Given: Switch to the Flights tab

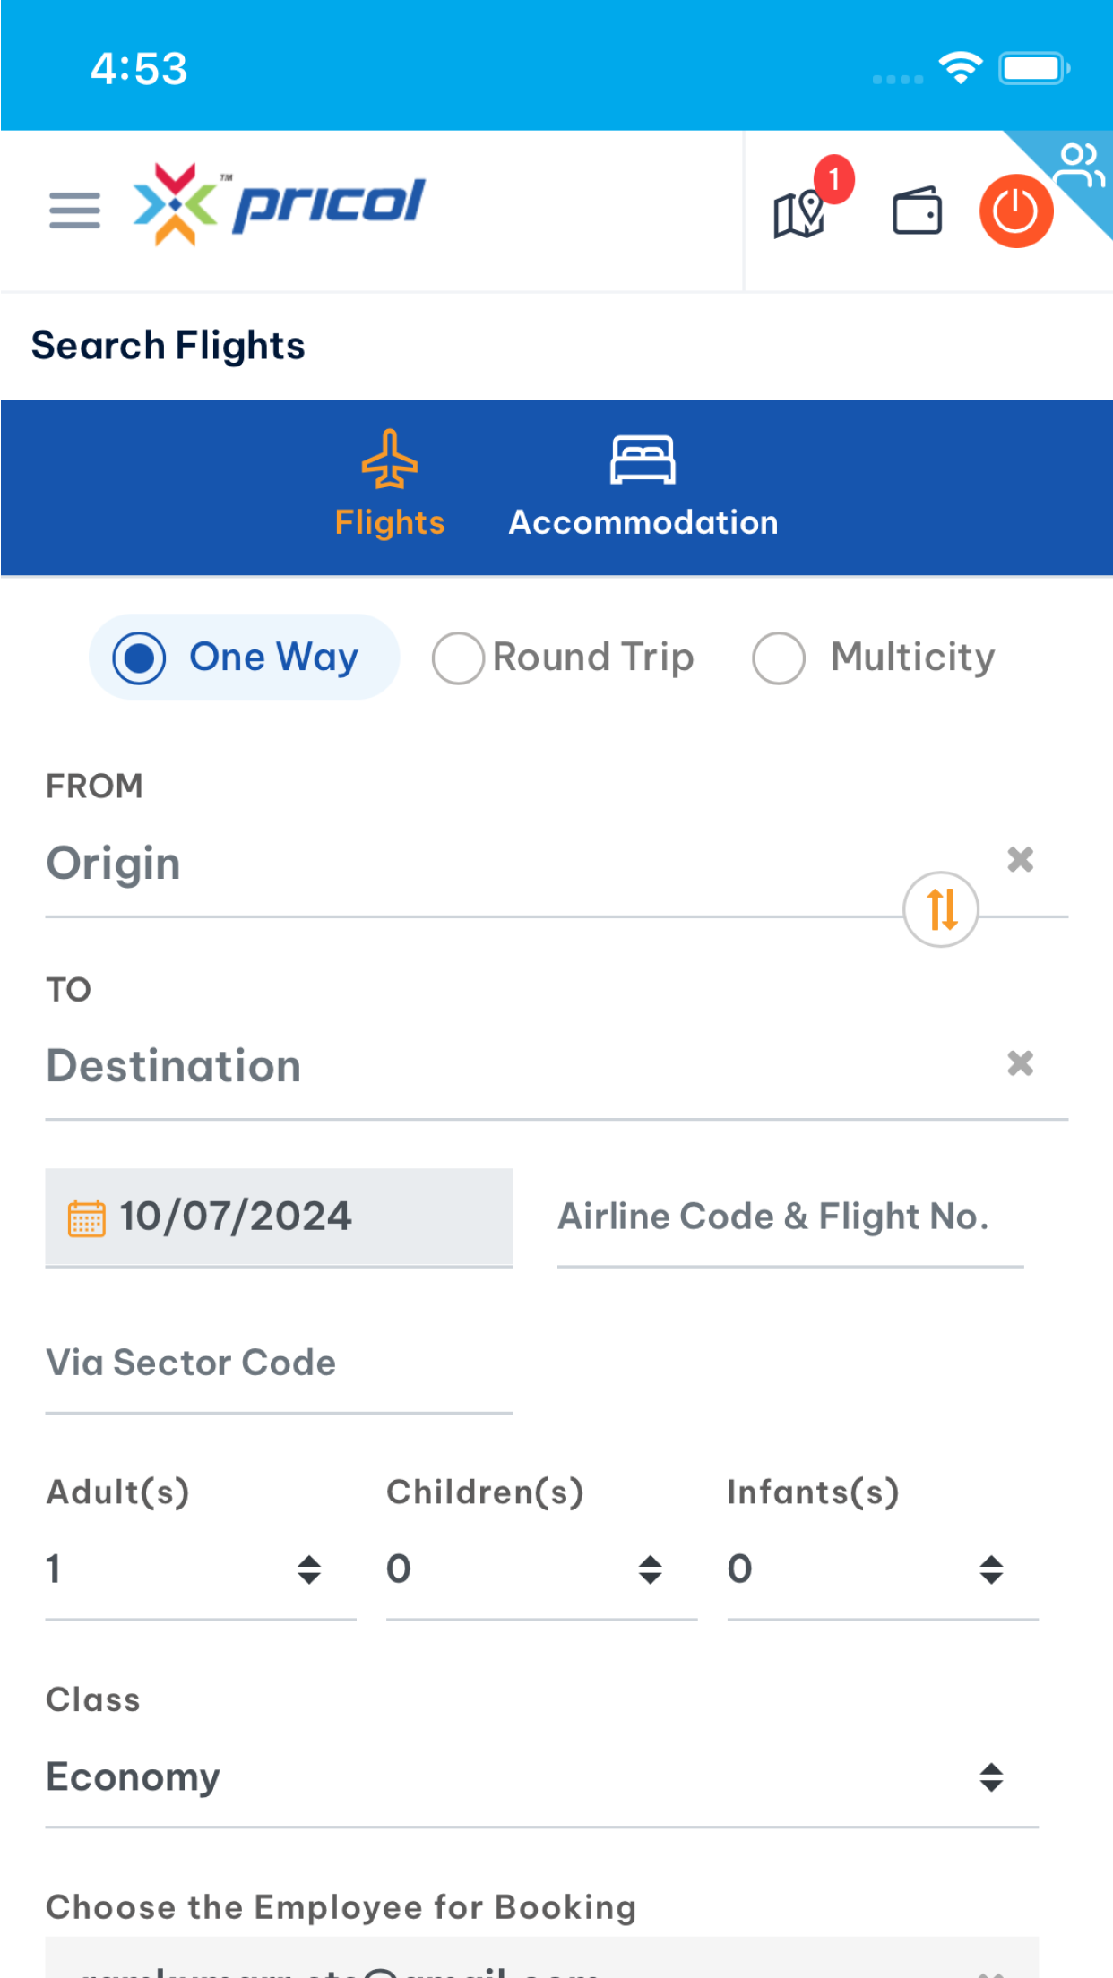Looking at the screenshot, I should 390,485.
